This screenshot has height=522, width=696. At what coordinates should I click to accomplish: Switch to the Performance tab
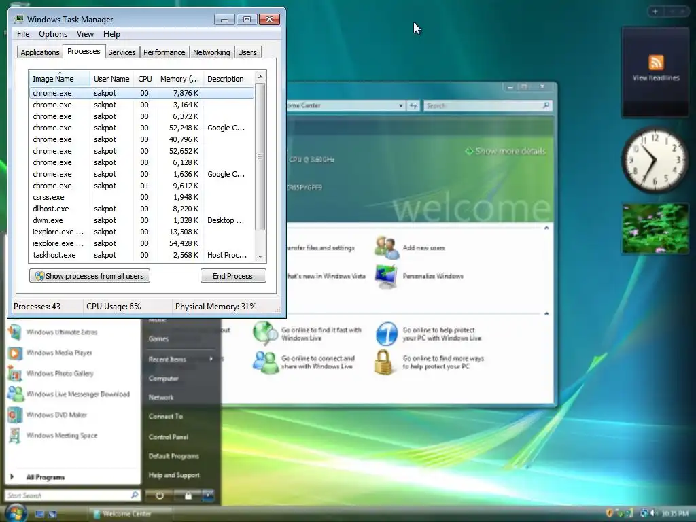164,52
